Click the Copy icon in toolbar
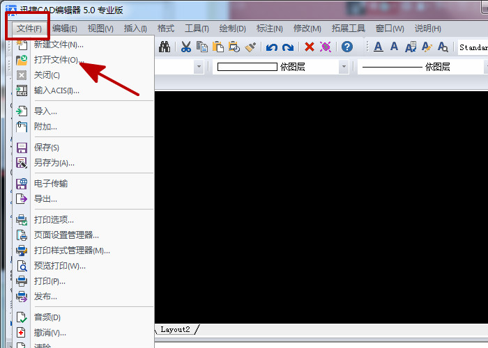 point(202,47)
